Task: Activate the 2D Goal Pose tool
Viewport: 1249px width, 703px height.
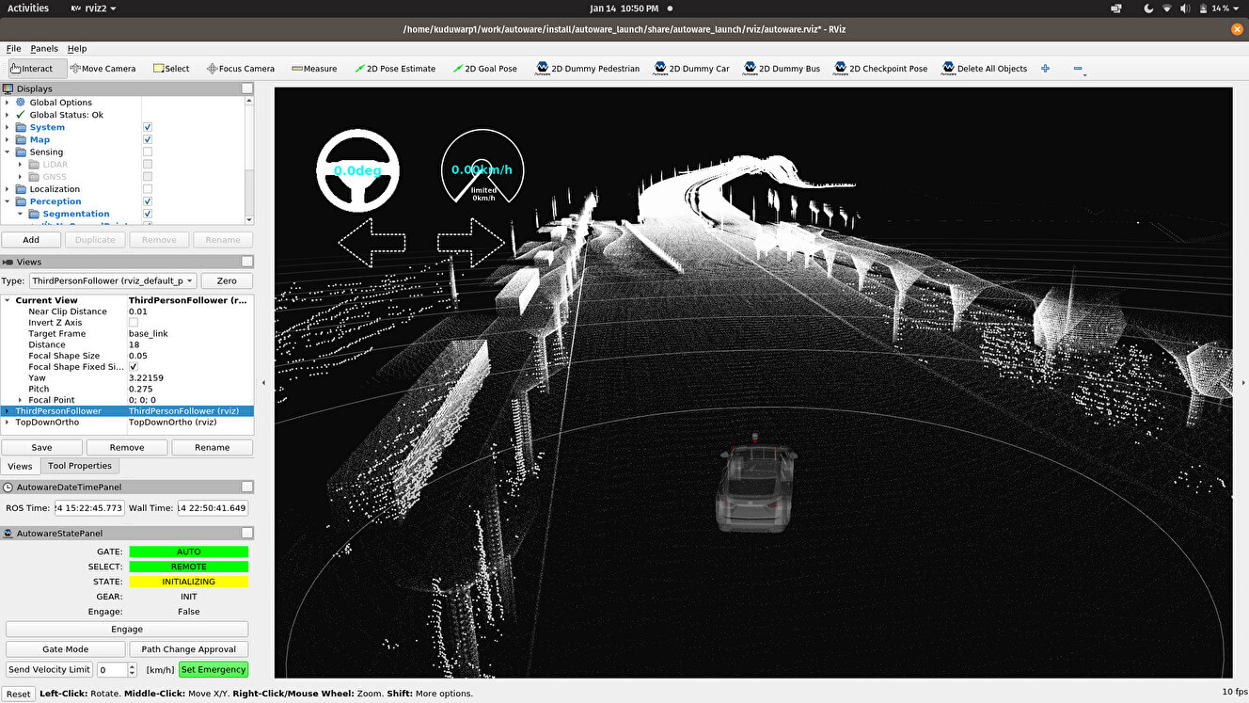Action: [485, 69]
